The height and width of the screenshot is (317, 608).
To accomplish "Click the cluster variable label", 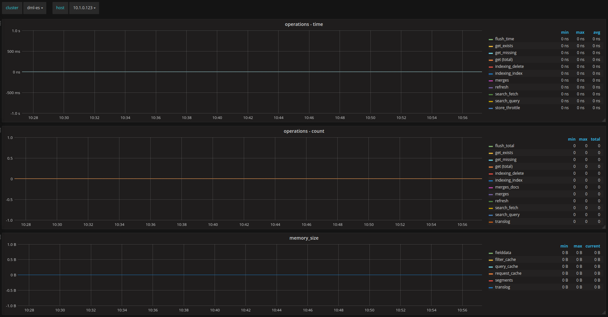I will [x=12, y=8].
